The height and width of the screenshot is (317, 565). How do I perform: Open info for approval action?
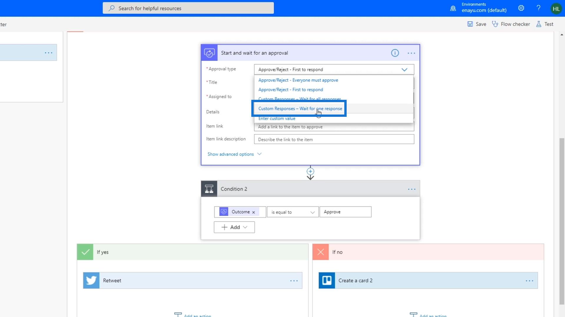[x=395, y=53]
